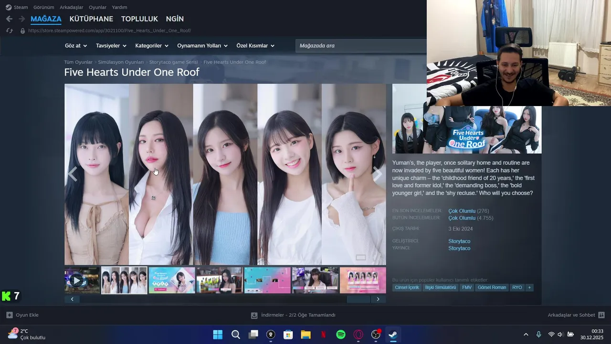This screenshot has height=344, width=611.
Task: Add a tag with the plus button
Action: coord(529,288)
